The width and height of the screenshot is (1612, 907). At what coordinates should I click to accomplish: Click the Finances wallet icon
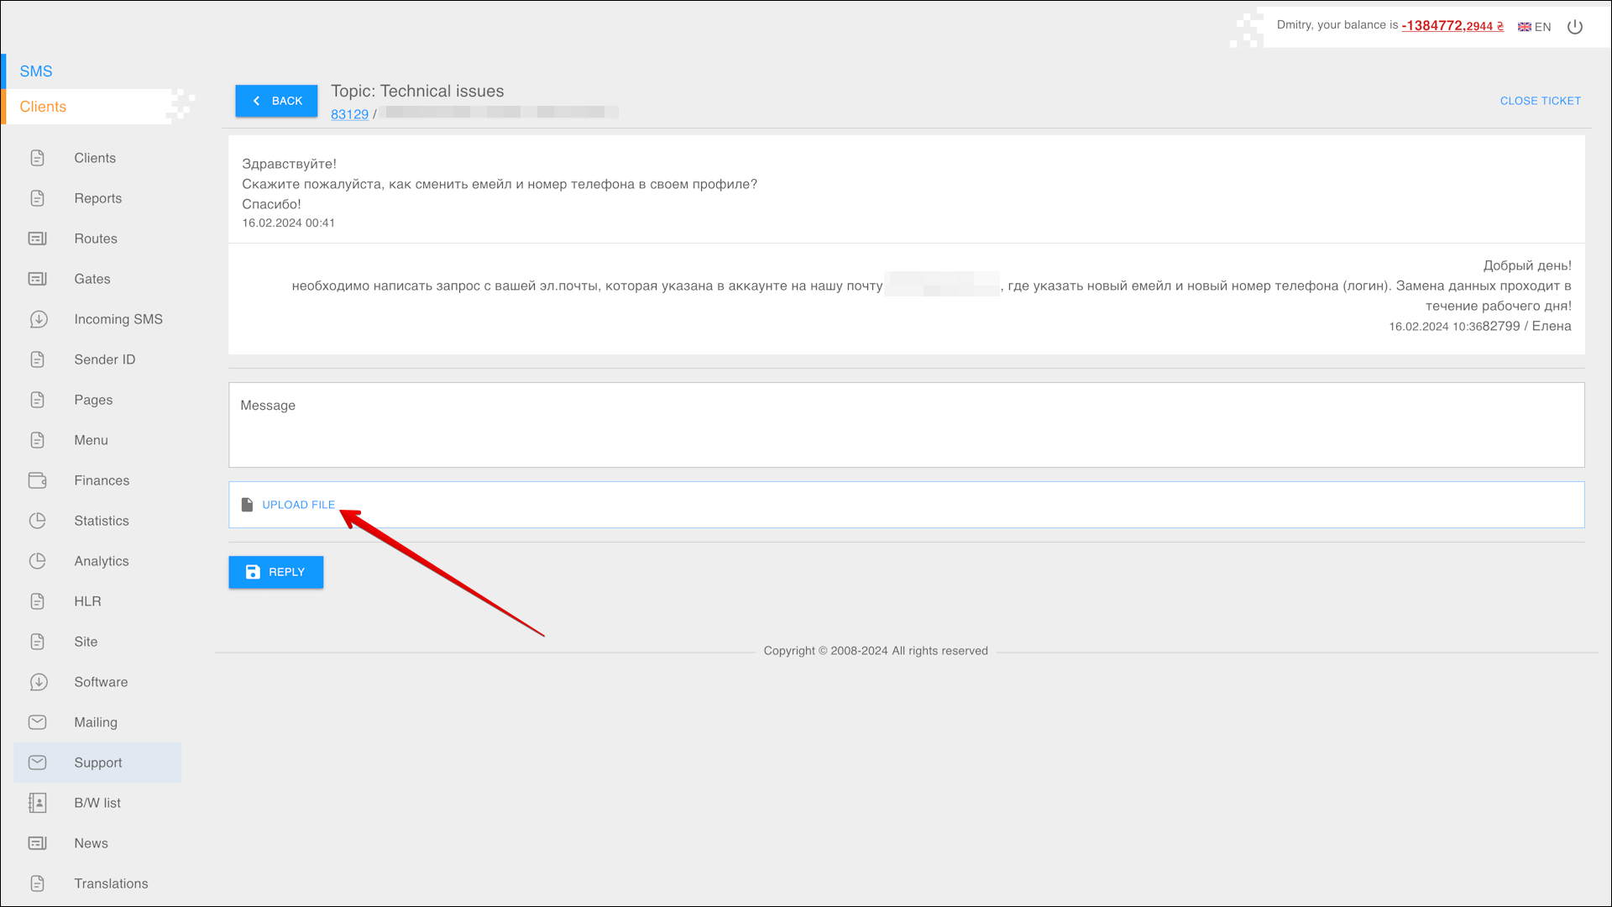38,480
